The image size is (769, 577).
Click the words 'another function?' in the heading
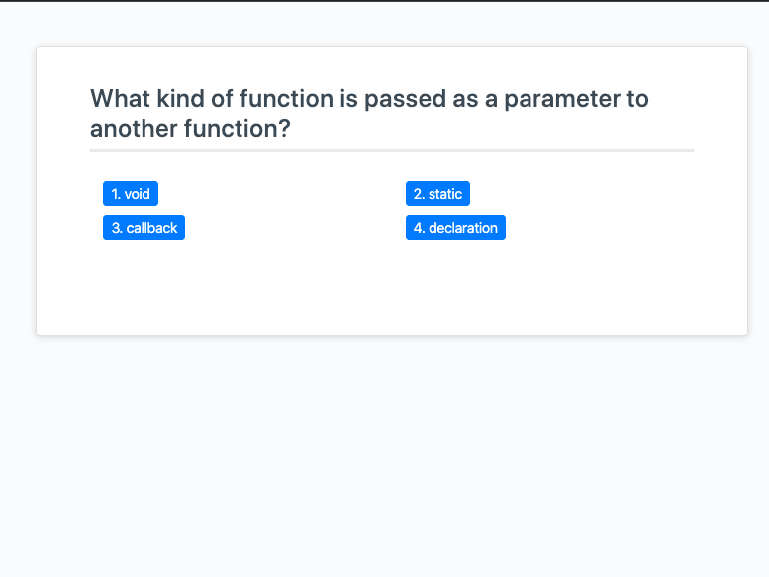coord(190,129)
